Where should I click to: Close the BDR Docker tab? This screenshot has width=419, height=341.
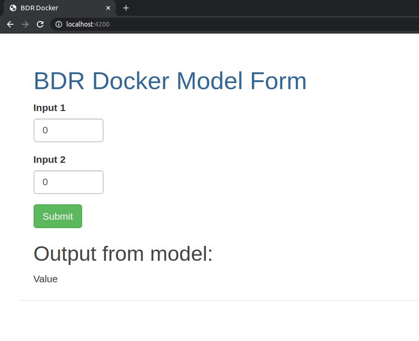pos(109,8)
